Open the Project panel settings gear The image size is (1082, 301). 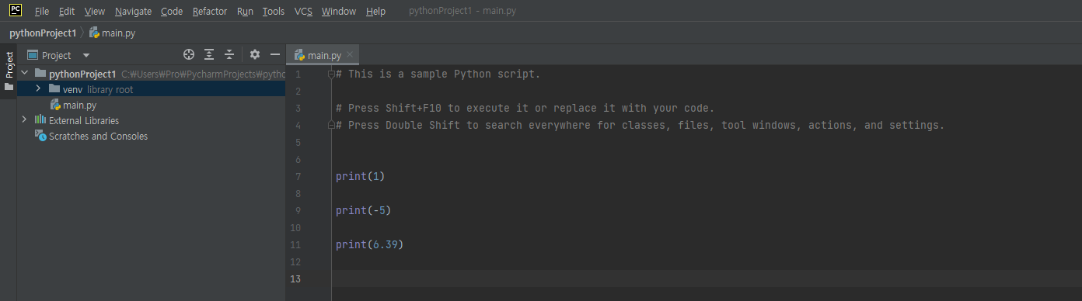(x=254, y=54)
